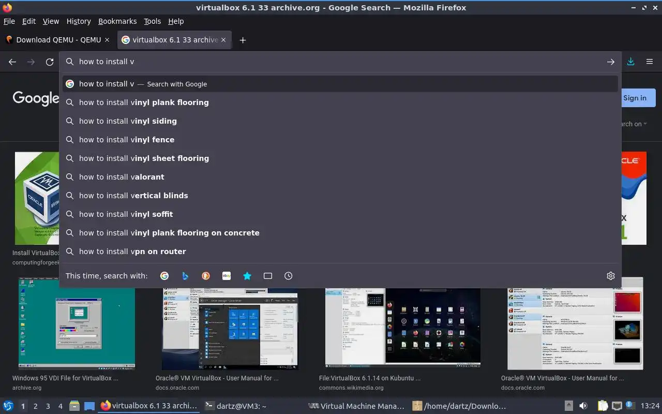Open the Tools menu

click(153, 21)
